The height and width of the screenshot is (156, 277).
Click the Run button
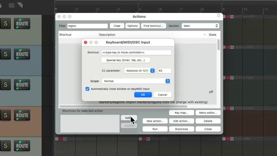[155, 129]
